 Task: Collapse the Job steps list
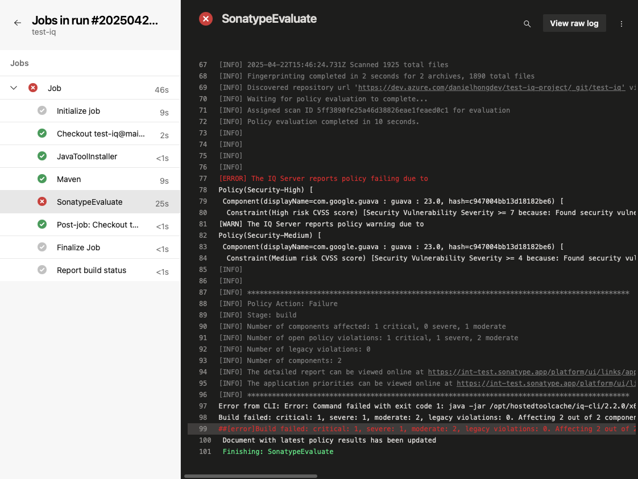tap(14, 88)
